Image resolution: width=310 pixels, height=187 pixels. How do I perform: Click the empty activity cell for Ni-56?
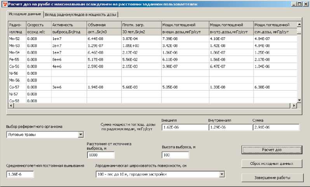point(68,73)
